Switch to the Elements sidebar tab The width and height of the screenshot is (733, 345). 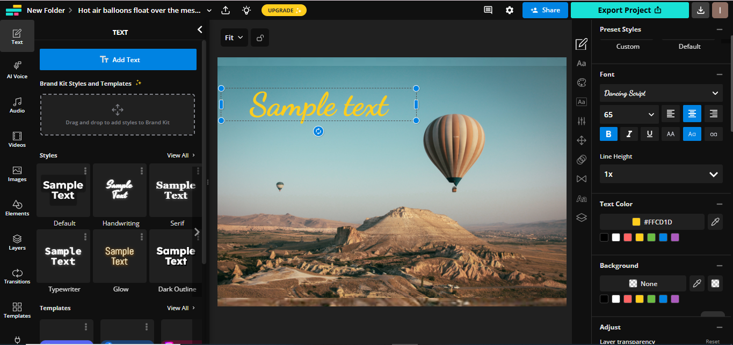point(17,208)
